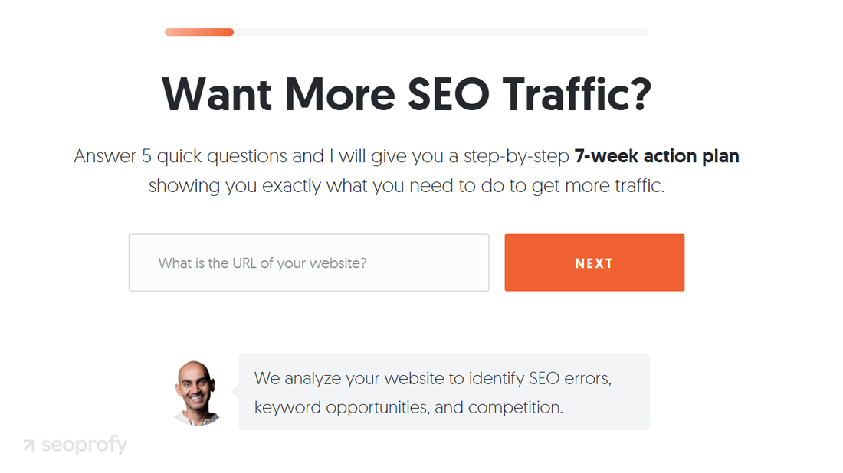The height and width of the screenshot is (473, 843).
Task: Click the gray unfilled progress bar track
Action: point(441,32)
